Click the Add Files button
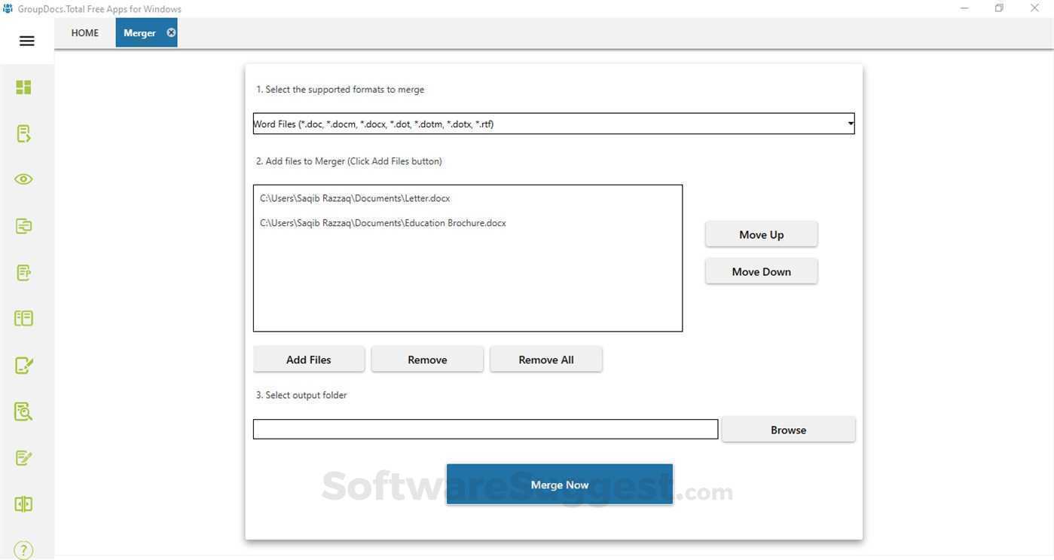 [308, 359]
